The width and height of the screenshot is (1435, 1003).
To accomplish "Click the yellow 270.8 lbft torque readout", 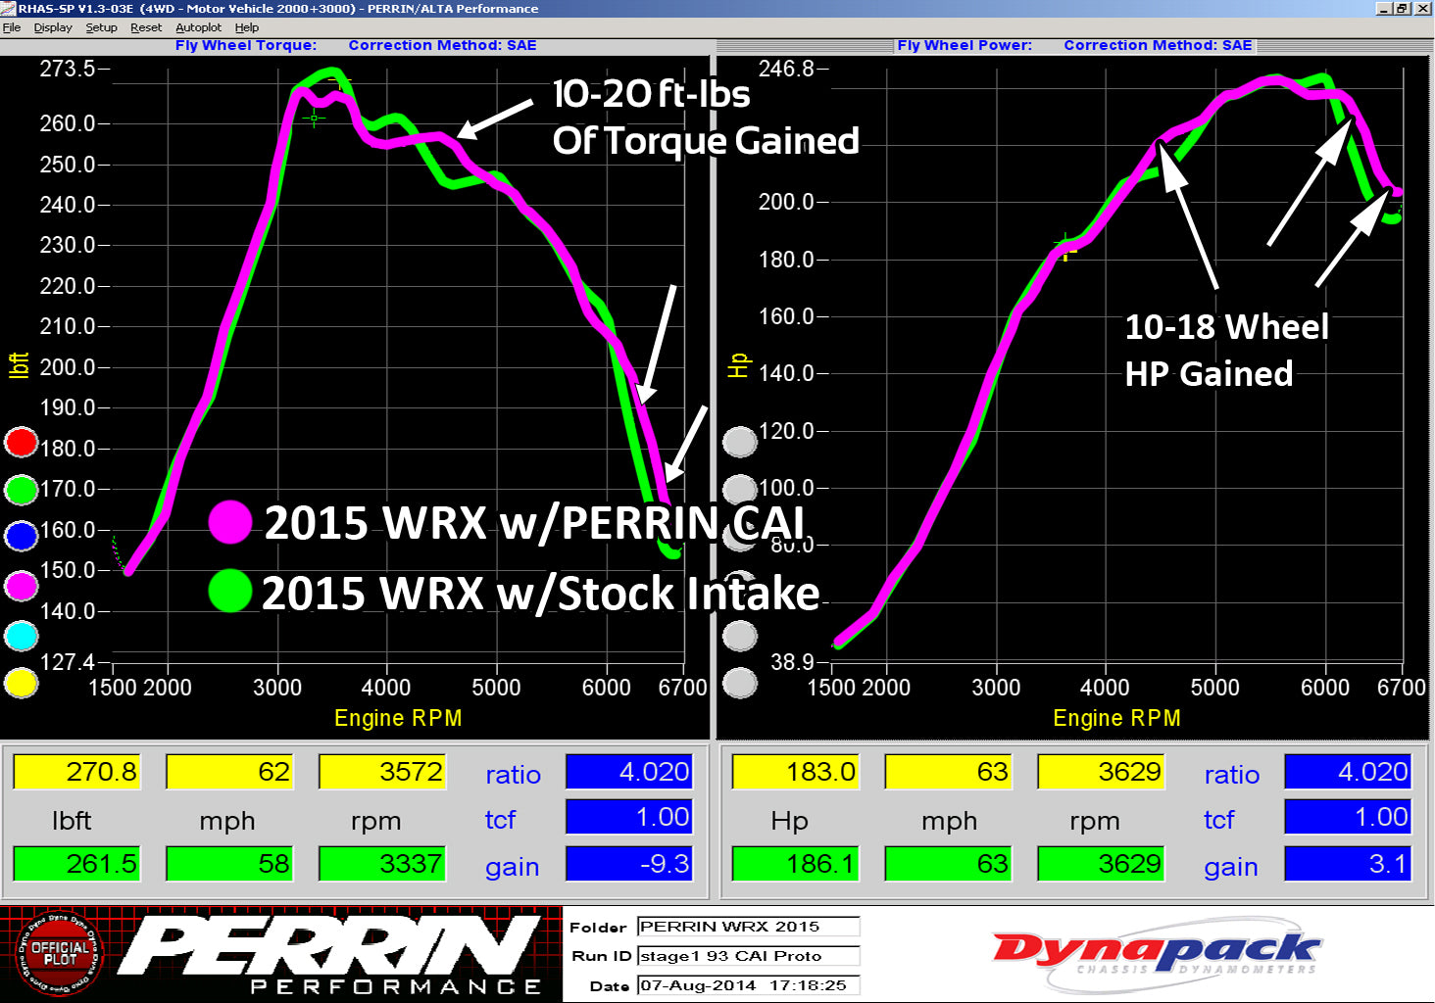I will [76, 772].
